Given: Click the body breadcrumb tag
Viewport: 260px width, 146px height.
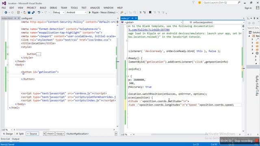Looking at the screenshot, I should coord(60,134).
